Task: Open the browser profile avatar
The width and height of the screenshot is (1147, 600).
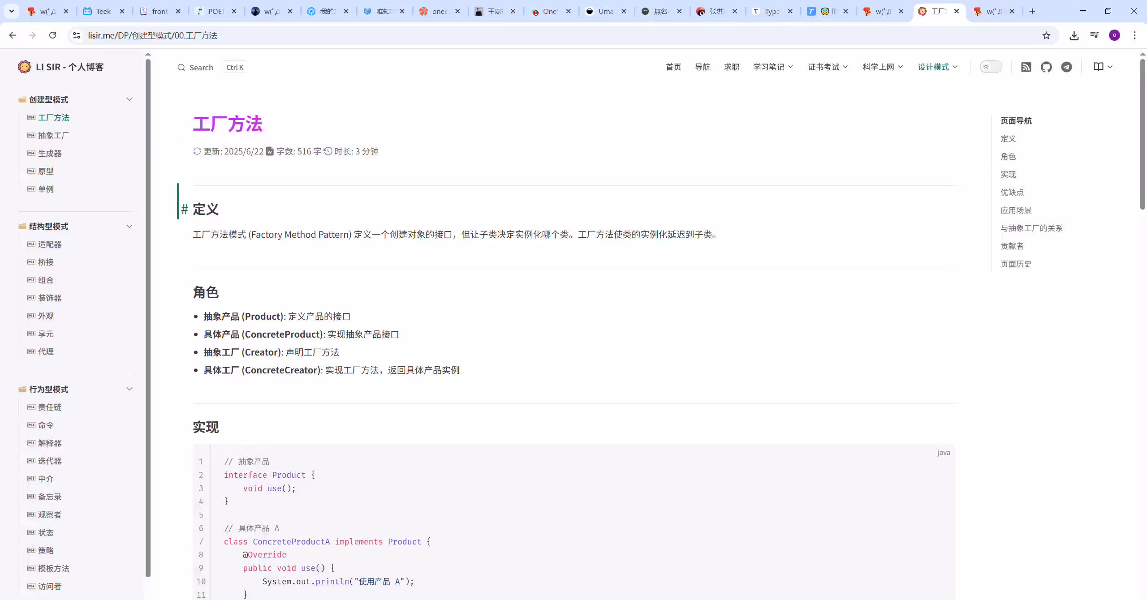Action: (1115, 35)
